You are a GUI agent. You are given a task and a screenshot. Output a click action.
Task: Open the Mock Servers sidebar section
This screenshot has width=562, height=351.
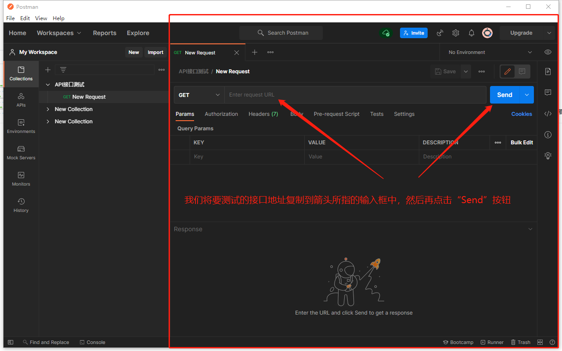[x=21, y=153]
